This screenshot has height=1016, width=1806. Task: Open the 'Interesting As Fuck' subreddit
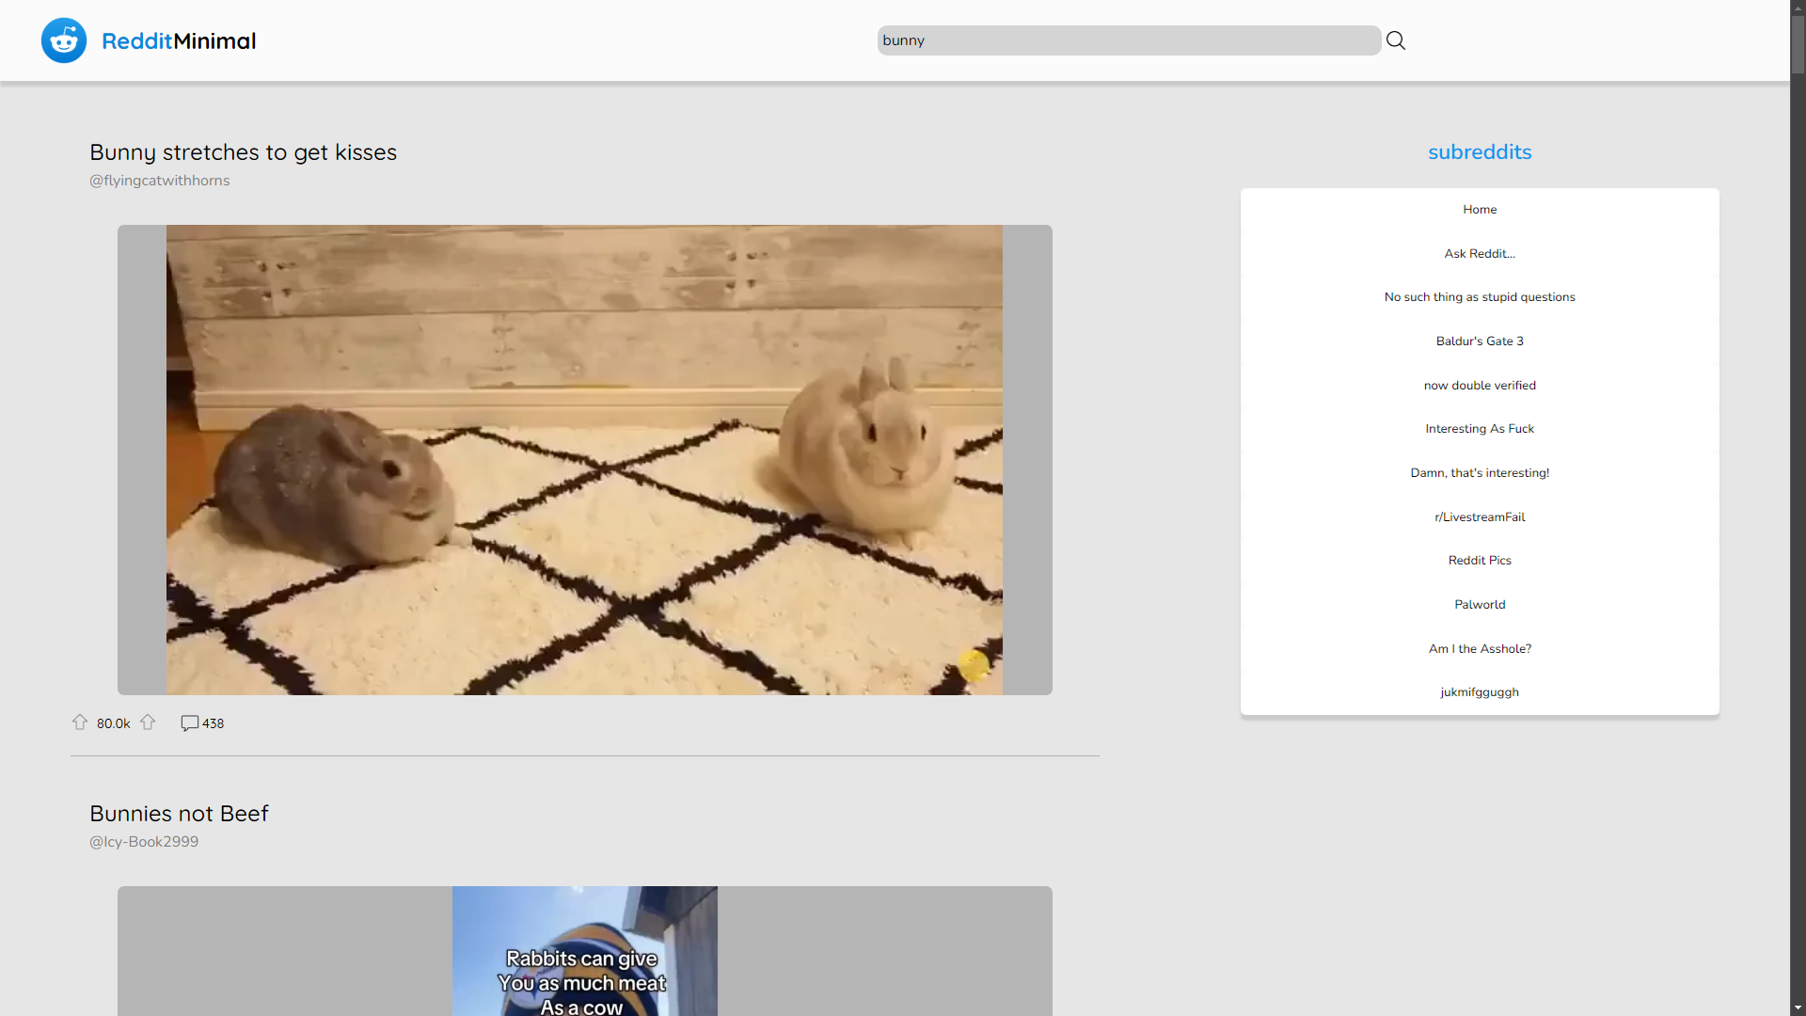[x=1479, y=428]
